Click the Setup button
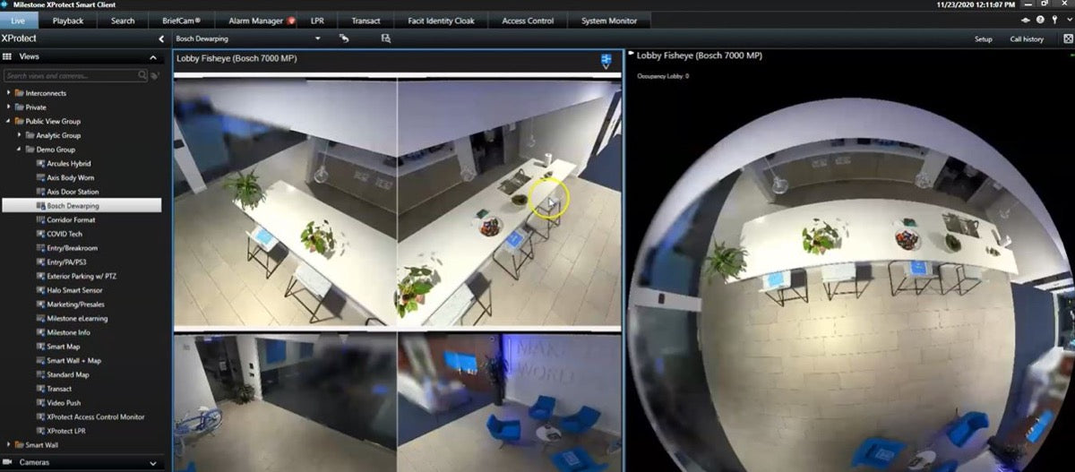The image size is (1075, 472). [x=983, y=39]
